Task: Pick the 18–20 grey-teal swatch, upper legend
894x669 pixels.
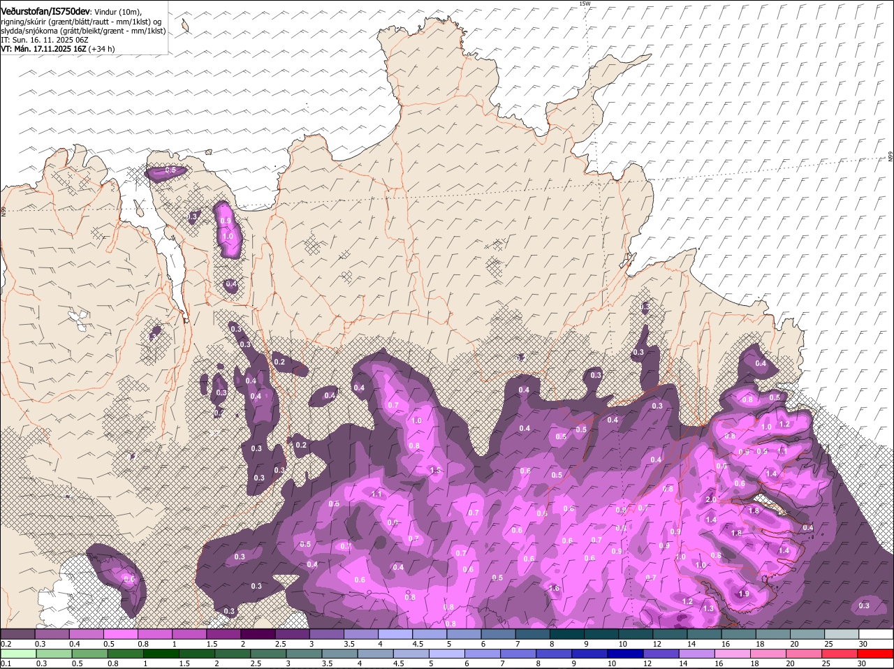Action: 773,633
